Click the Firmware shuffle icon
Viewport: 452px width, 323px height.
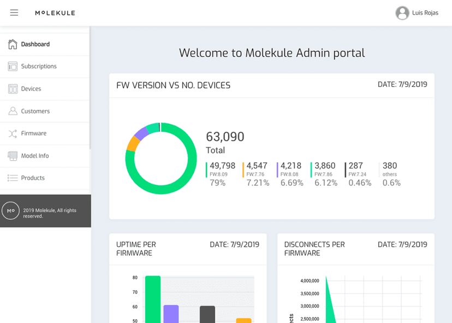click(x=13, y=133)
